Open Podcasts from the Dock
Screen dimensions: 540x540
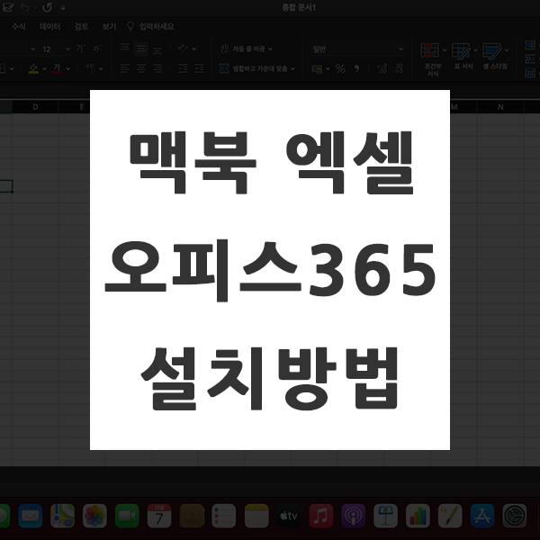354,516
